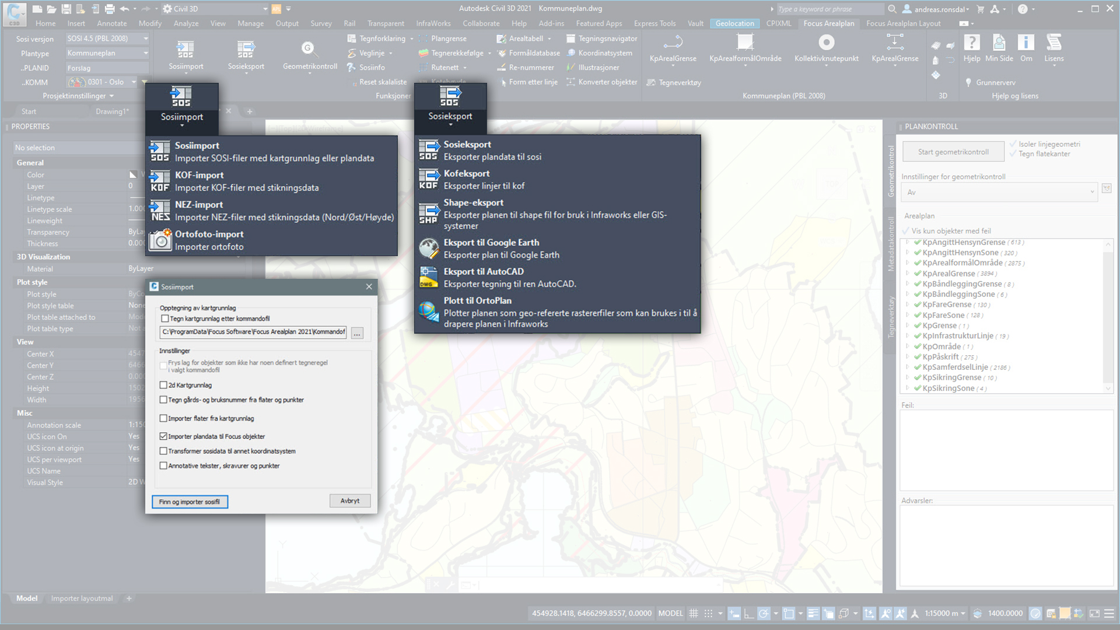
Task: Check Annotative tekster, skravurer og punkter
Action: tap(163, 466)
